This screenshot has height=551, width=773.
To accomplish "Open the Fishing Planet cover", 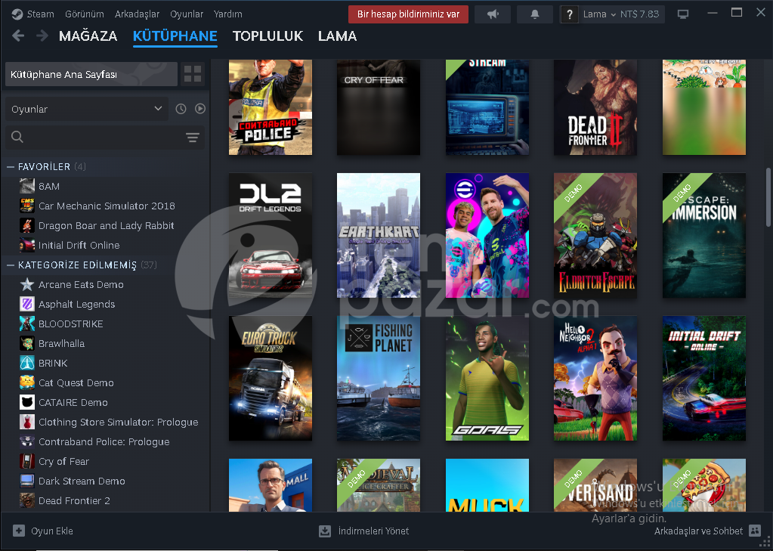I will (379, 379).
